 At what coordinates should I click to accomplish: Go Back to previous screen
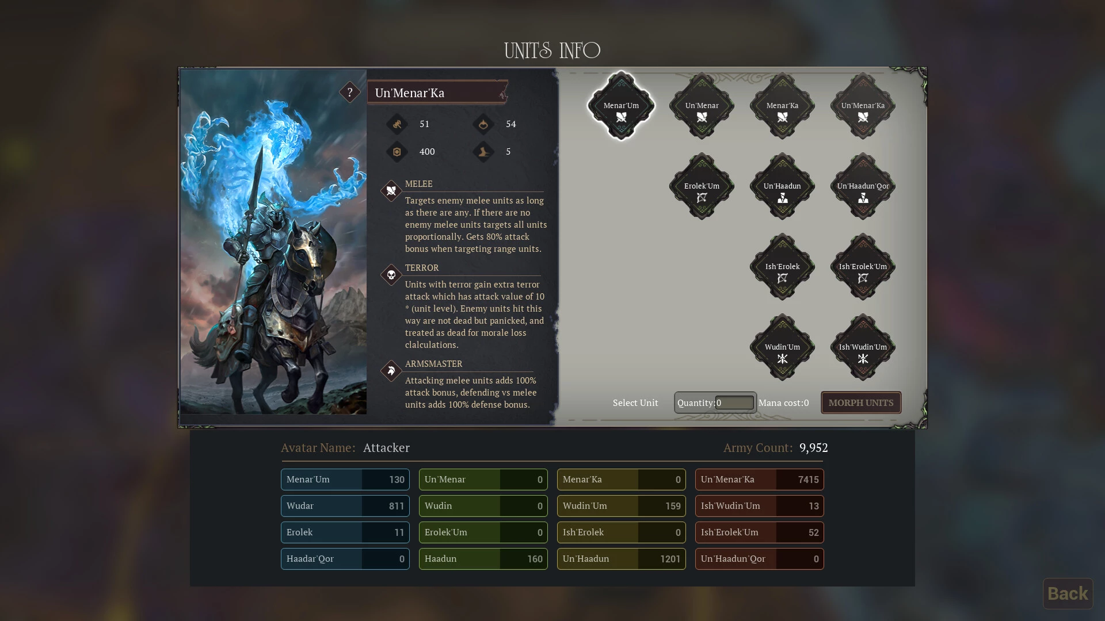click(1068, 593)
